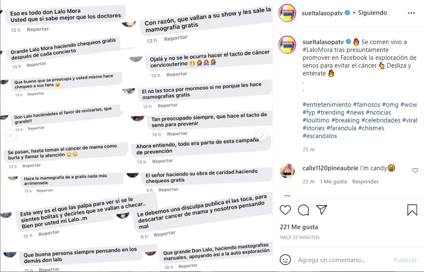The width and height of the screenshot is (424, 272).
Task: Like calix1120pineaubrie's comment with small heart
Action: click(x=415, y=170)
